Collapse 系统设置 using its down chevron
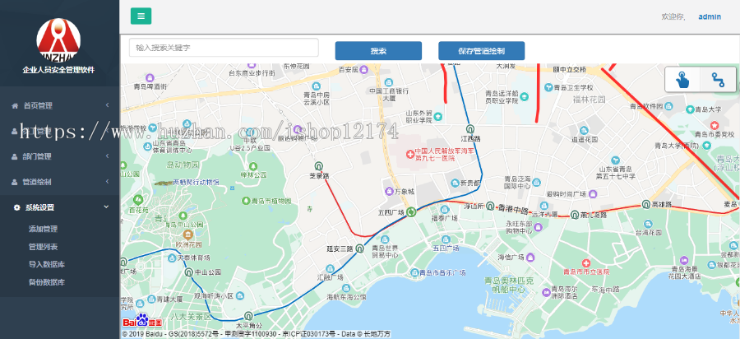This screenshot has height=339, width=740. (106, 207)
